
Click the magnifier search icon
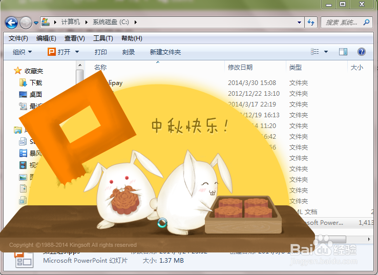point(366,23)
